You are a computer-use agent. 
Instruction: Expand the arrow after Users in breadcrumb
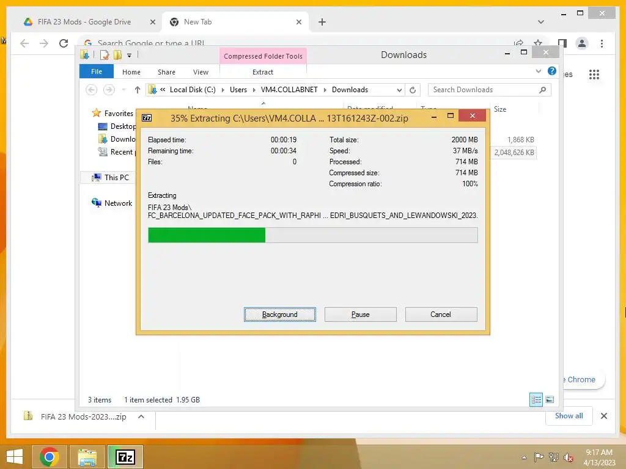254,90
